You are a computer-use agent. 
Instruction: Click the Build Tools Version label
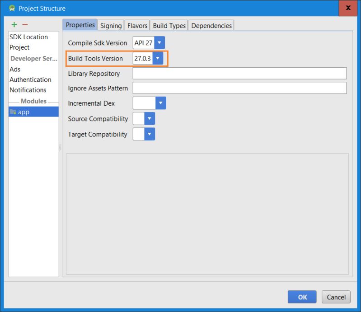(x=95, y=58)
